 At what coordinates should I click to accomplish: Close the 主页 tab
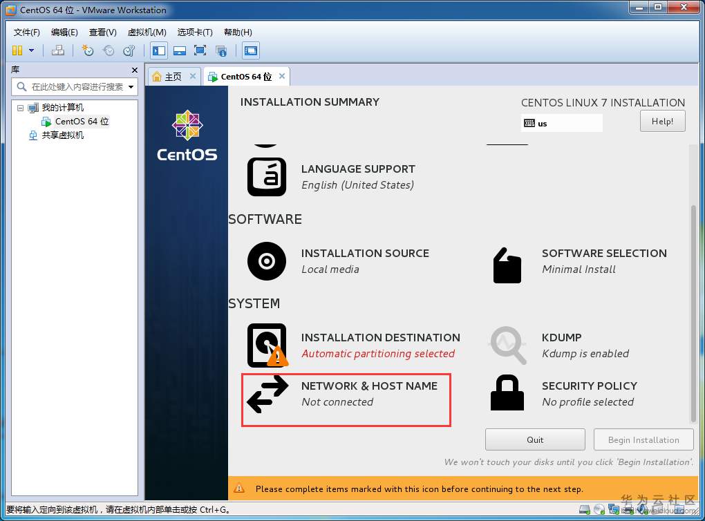tap(192, 76)
